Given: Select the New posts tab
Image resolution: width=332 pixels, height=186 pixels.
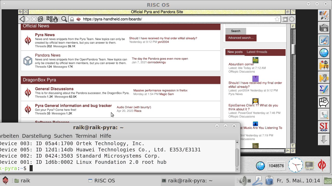Looking at the screenshot, I should (x=235, y=52).
